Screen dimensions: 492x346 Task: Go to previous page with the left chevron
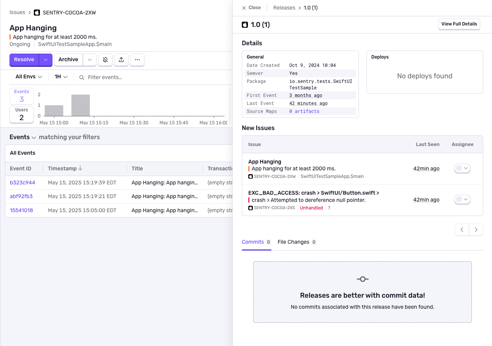(x=462, y=230)
